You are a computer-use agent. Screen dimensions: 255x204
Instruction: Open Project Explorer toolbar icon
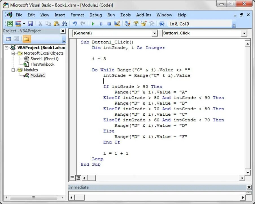127,24
